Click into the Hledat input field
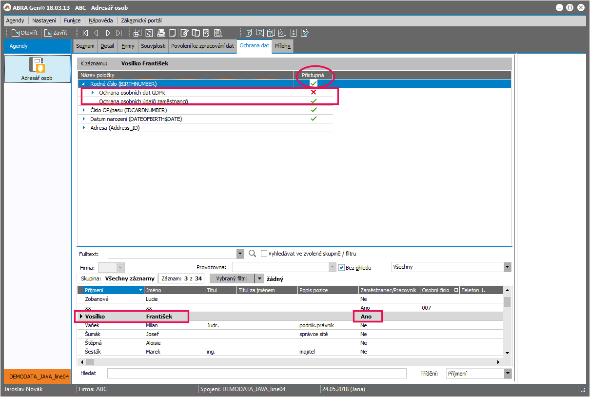Screen dimensions: 590x397 [x=256, y=374]
